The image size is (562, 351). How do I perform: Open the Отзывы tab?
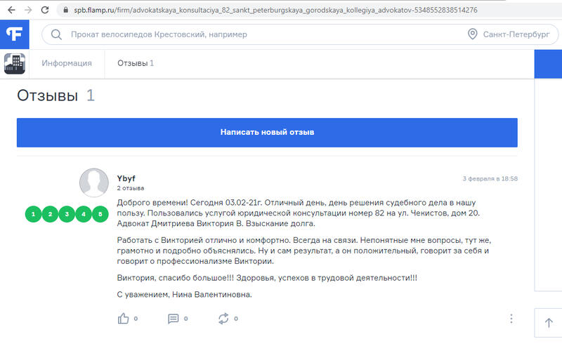pyautogui.click(x=135, y=63)
